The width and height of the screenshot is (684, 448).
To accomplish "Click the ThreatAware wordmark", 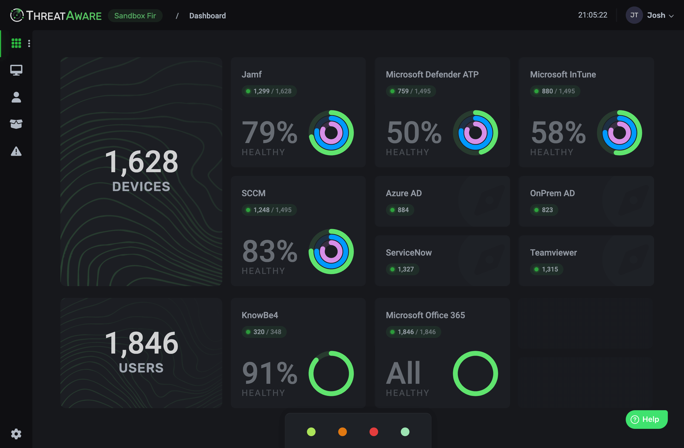I will (64, 16).
